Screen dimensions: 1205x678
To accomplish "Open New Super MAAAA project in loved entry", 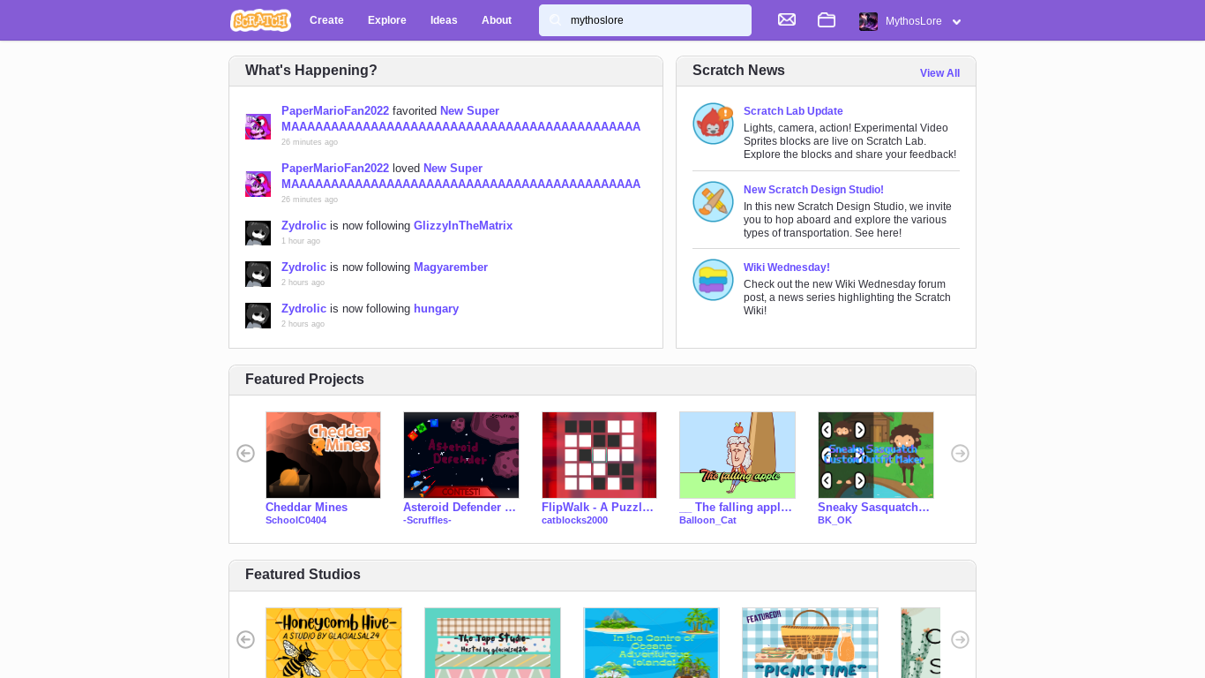I will pos(460,177).
